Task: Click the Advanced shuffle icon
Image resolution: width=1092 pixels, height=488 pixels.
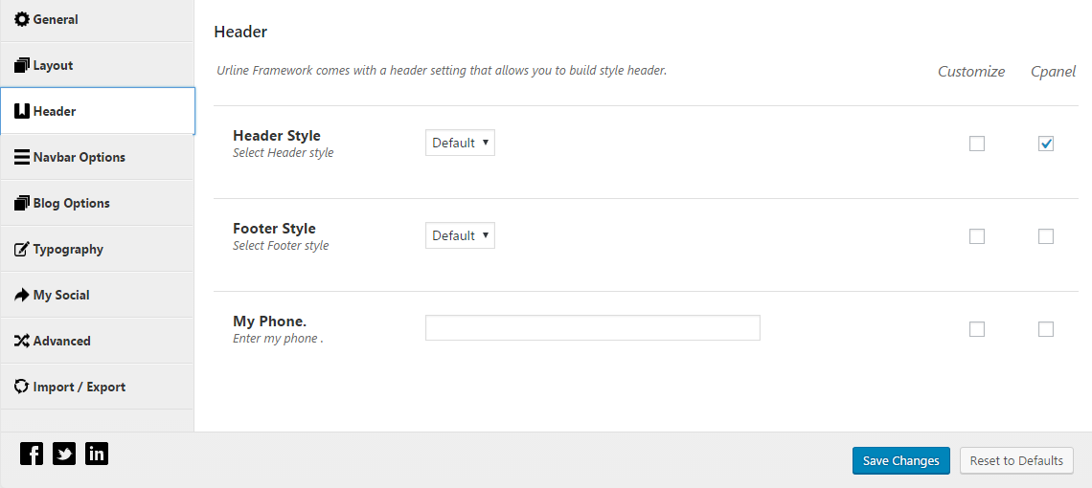Action: point(22,341)
